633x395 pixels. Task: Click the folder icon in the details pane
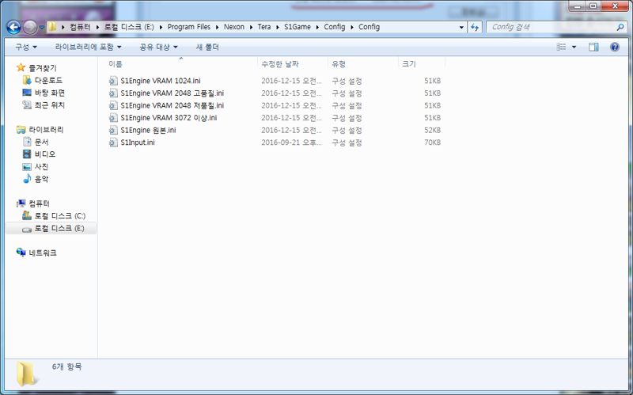click(26, 374)
